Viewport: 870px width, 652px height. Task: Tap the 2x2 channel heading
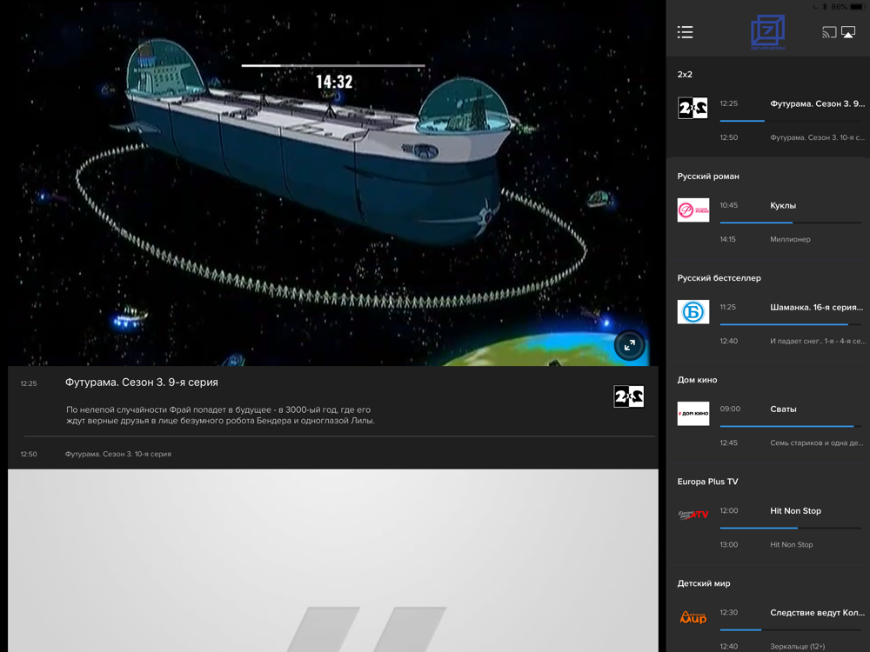[x=685, y=74]
